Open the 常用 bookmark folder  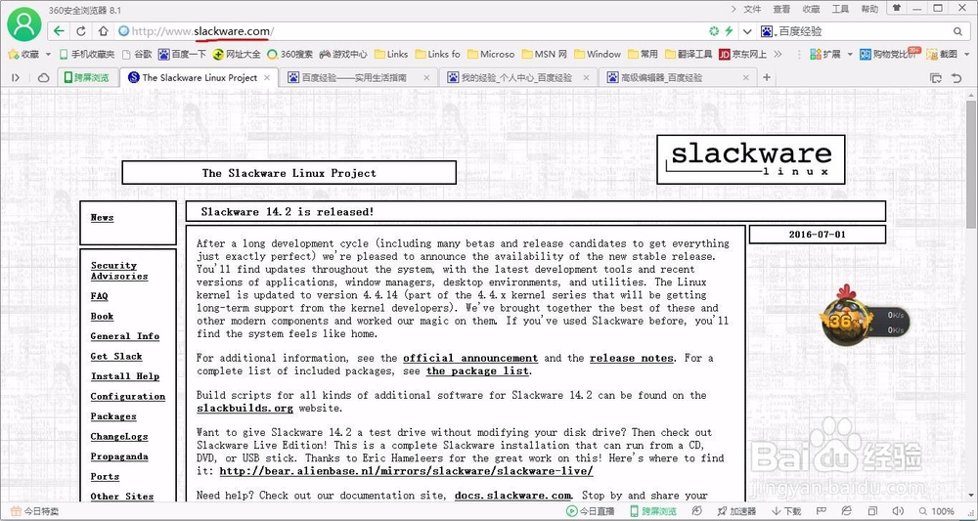644,54
